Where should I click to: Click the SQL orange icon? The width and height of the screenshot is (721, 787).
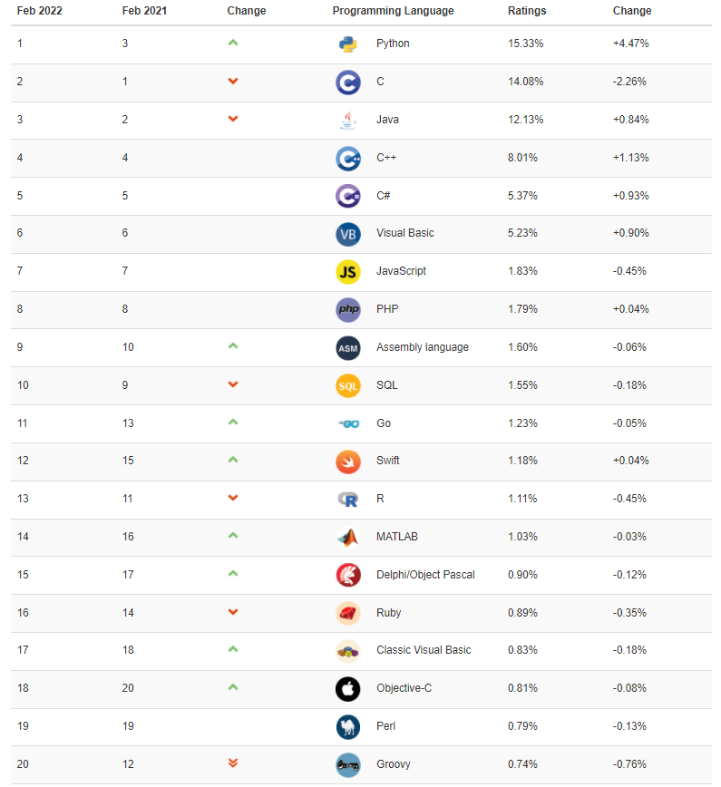(x=348, y=385)
